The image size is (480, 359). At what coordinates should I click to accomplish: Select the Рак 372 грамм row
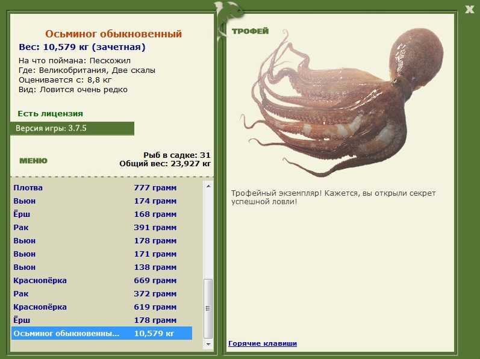102,294
